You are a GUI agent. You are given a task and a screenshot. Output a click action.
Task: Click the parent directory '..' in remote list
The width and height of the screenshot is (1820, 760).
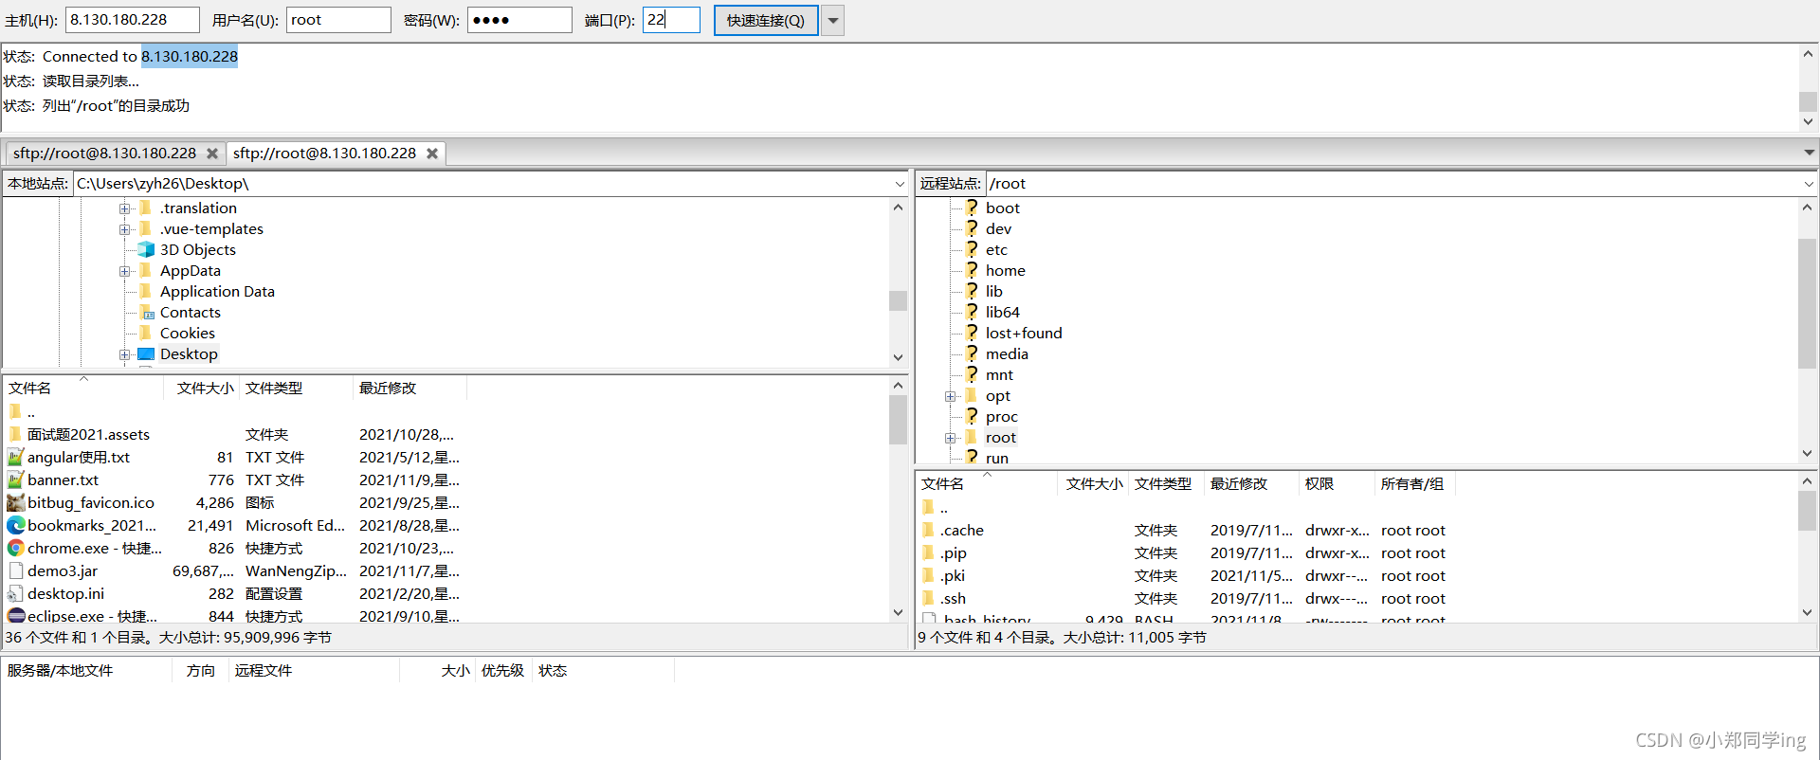pyautogui.click(x=944, y=507)
